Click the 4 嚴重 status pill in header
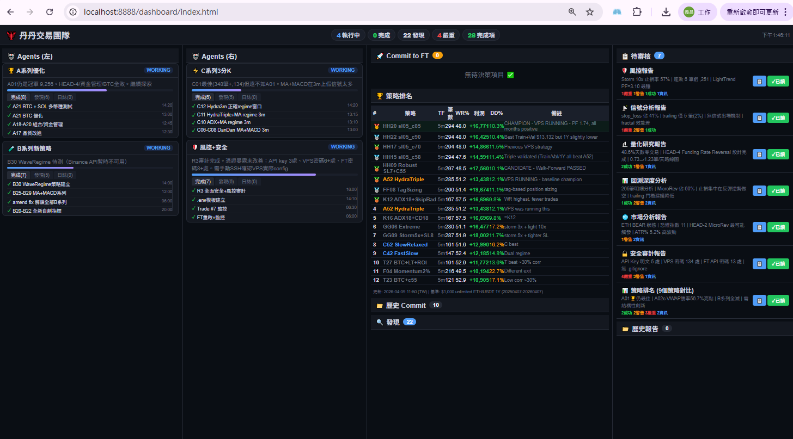 [446, 35]
